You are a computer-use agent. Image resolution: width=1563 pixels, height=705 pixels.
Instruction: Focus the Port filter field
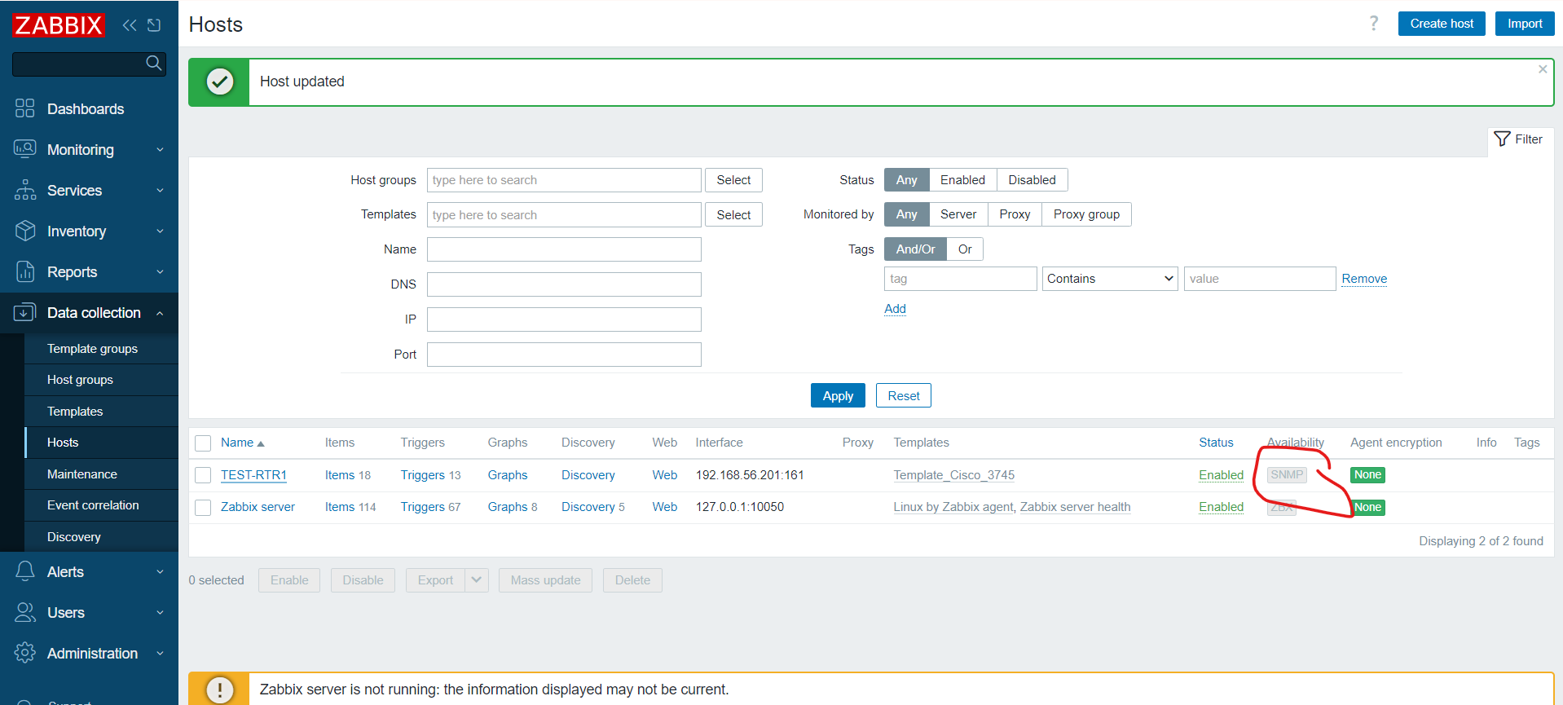click(564, 355)
